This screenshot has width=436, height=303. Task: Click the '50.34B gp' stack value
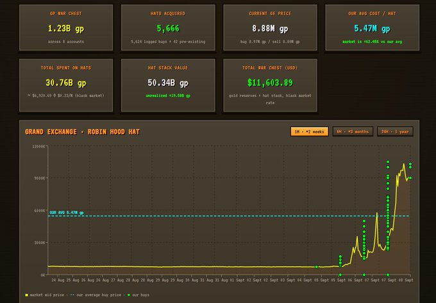pos(168,83)
